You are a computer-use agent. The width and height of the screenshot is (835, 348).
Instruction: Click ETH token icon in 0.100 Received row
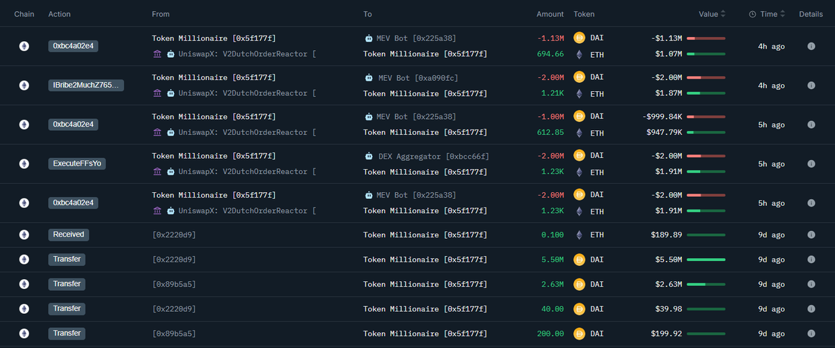pyautogui.click(x=578, y=235)
